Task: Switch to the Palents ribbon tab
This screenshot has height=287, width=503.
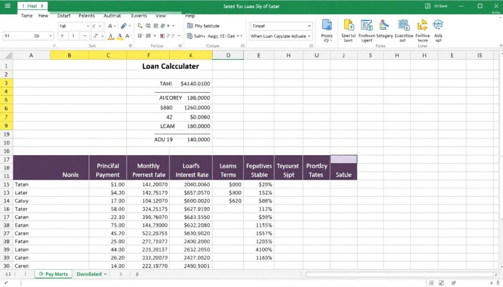Action: [x=86, y=15]
